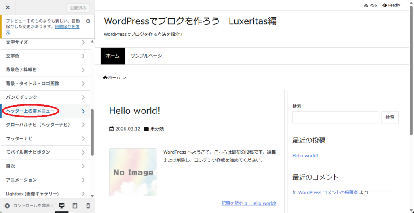Click sidebar scroll-down arrow
The width and height of the screenshot is (414, 213).
(x=92, y=196)
